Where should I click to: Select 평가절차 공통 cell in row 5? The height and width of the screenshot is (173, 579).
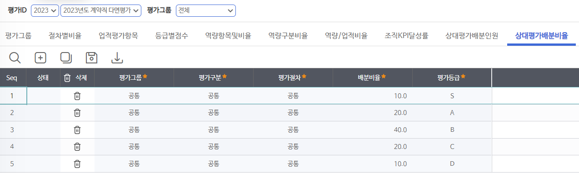[293, 164]
